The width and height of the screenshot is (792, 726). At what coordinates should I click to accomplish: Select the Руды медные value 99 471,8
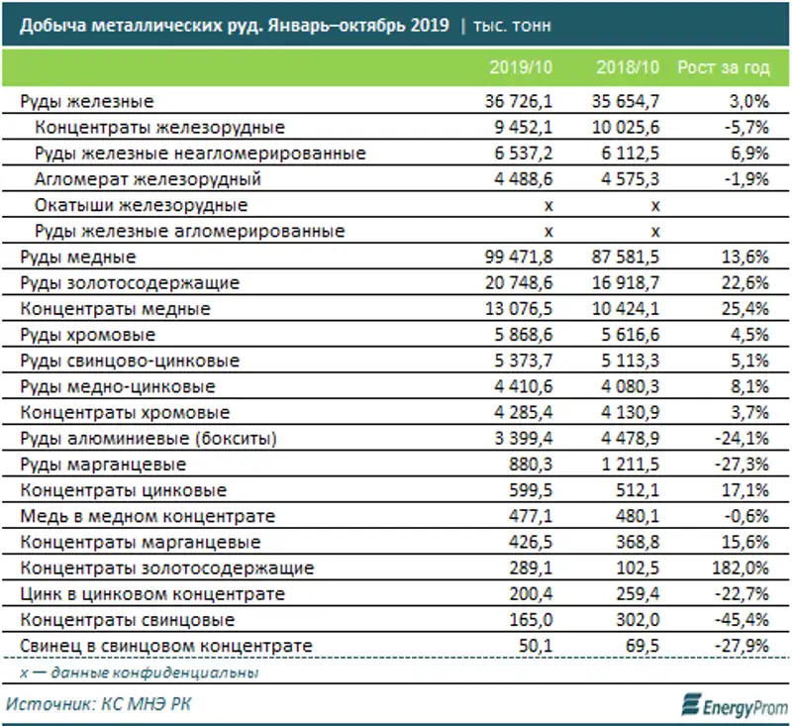520,256
